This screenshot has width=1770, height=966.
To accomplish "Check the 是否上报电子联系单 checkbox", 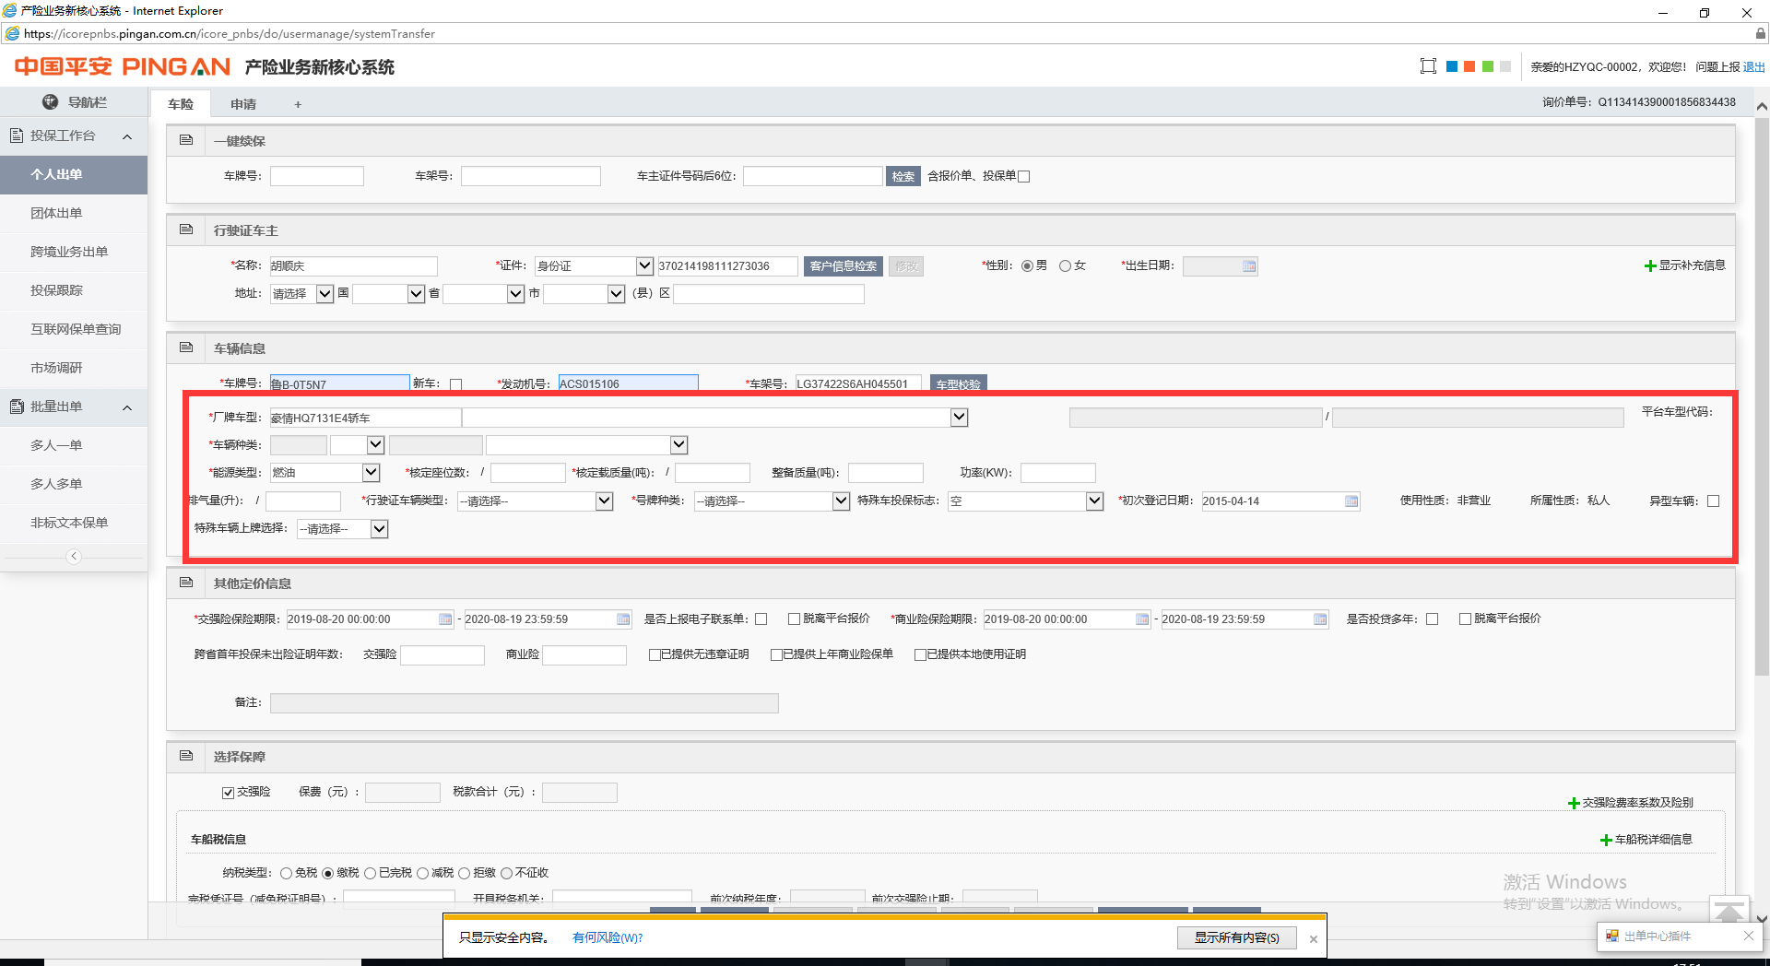I will pos(761,619).
